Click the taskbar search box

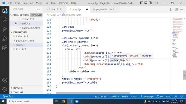pos(30,101)
